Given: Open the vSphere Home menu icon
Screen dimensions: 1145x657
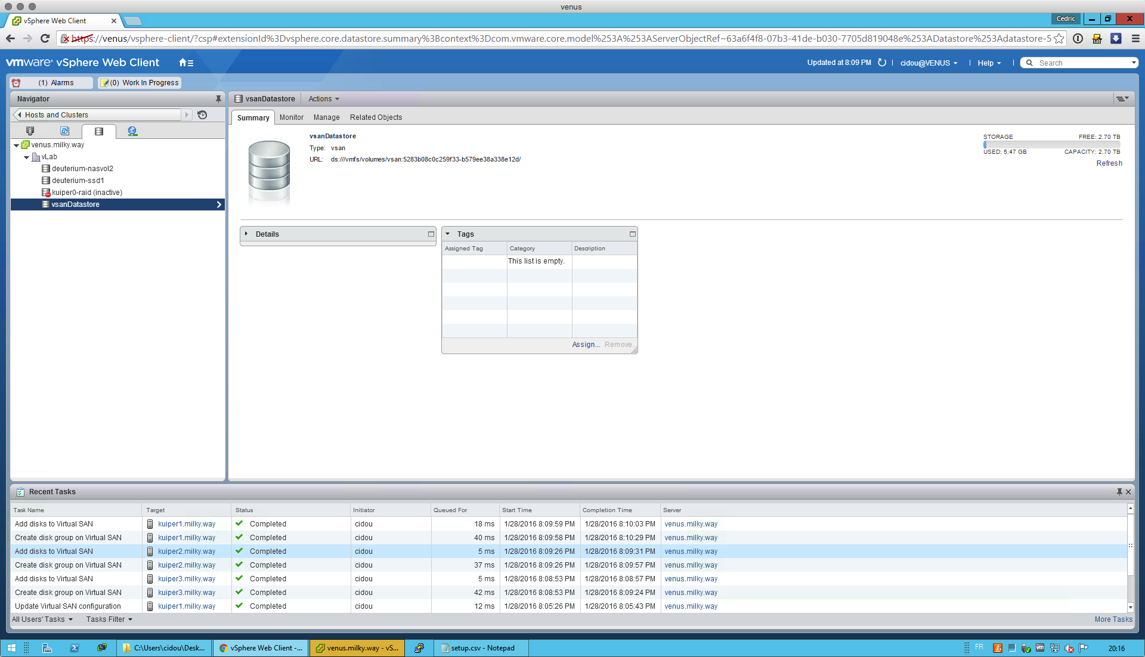Looking at the screenshot, I should 186,63.
